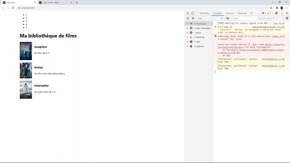Expand the '3 user messages' group
This screenshot has width=290, height=163.
tap(187, 28)
